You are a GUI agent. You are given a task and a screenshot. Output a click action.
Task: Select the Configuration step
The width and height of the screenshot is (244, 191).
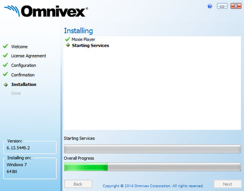click(x=23, y=65)
